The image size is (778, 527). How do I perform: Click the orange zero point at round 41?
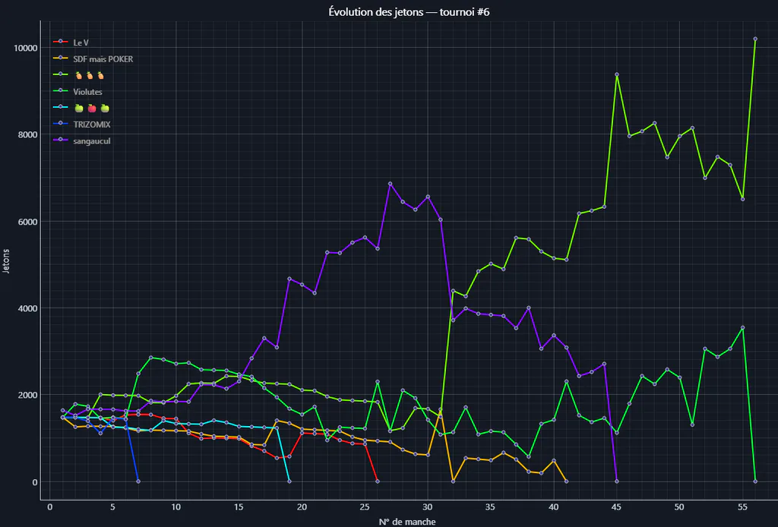tap(566, 481)
